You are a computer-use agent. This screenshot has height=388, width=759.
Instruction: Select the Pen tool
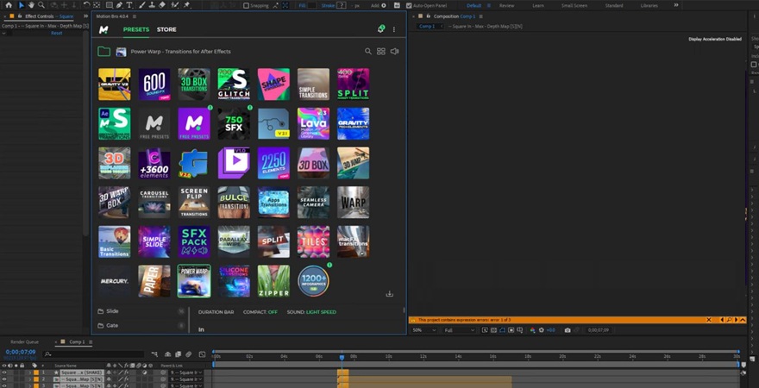click(x=119, y=5)
